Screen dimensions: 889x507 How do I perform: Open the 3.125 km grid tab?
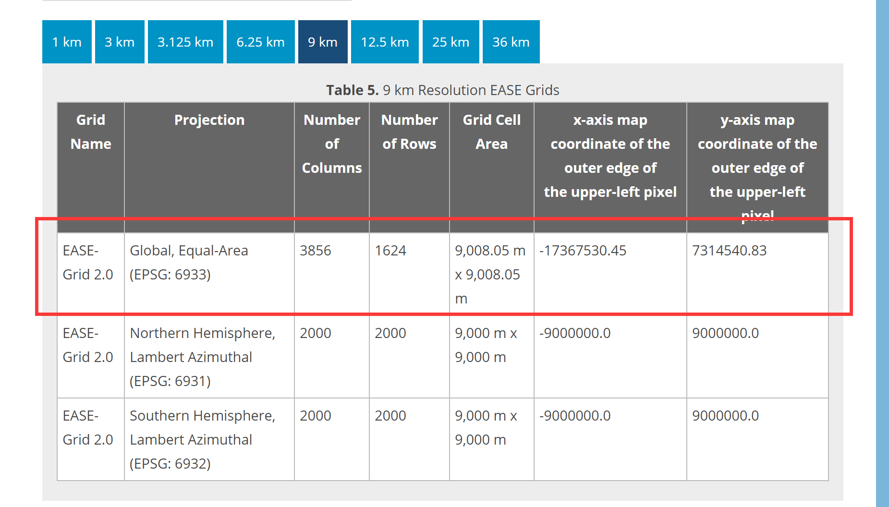click(185, 42)
